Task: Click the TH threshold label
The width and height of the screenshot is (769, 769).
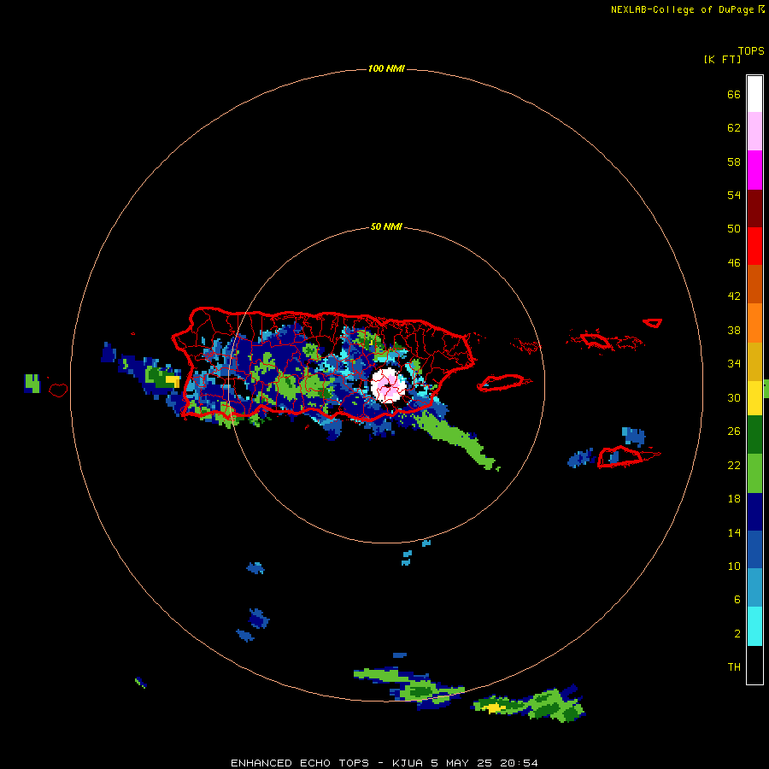Action: (x=734, y=667)
